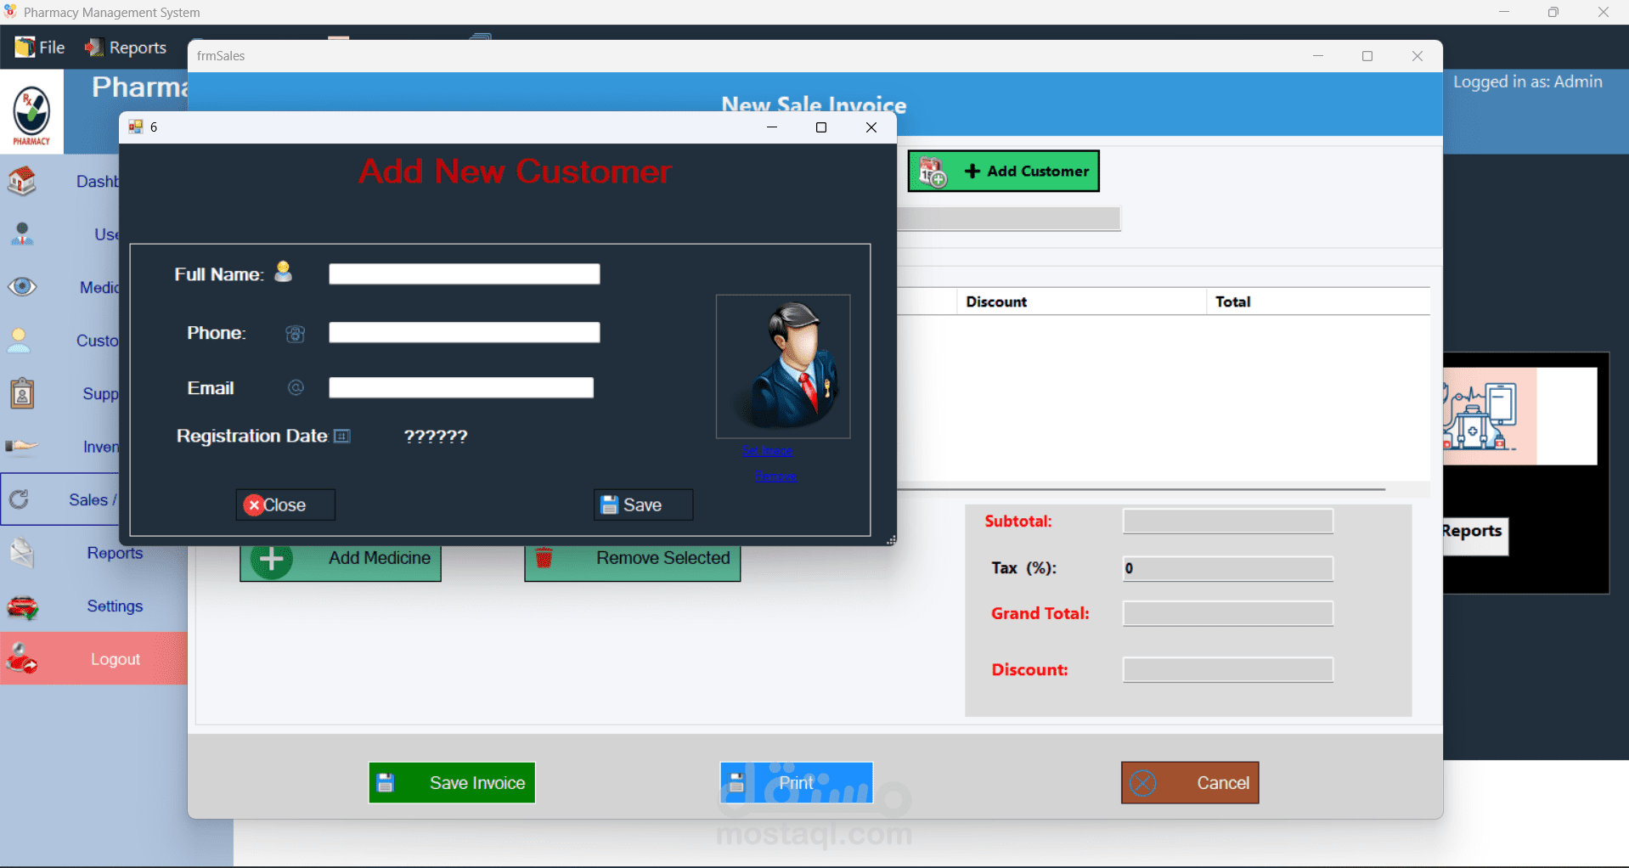This screenshot has width=1629, height=868.
Task: Click green plus icon on Add Medicine
Action: [272, 560]
